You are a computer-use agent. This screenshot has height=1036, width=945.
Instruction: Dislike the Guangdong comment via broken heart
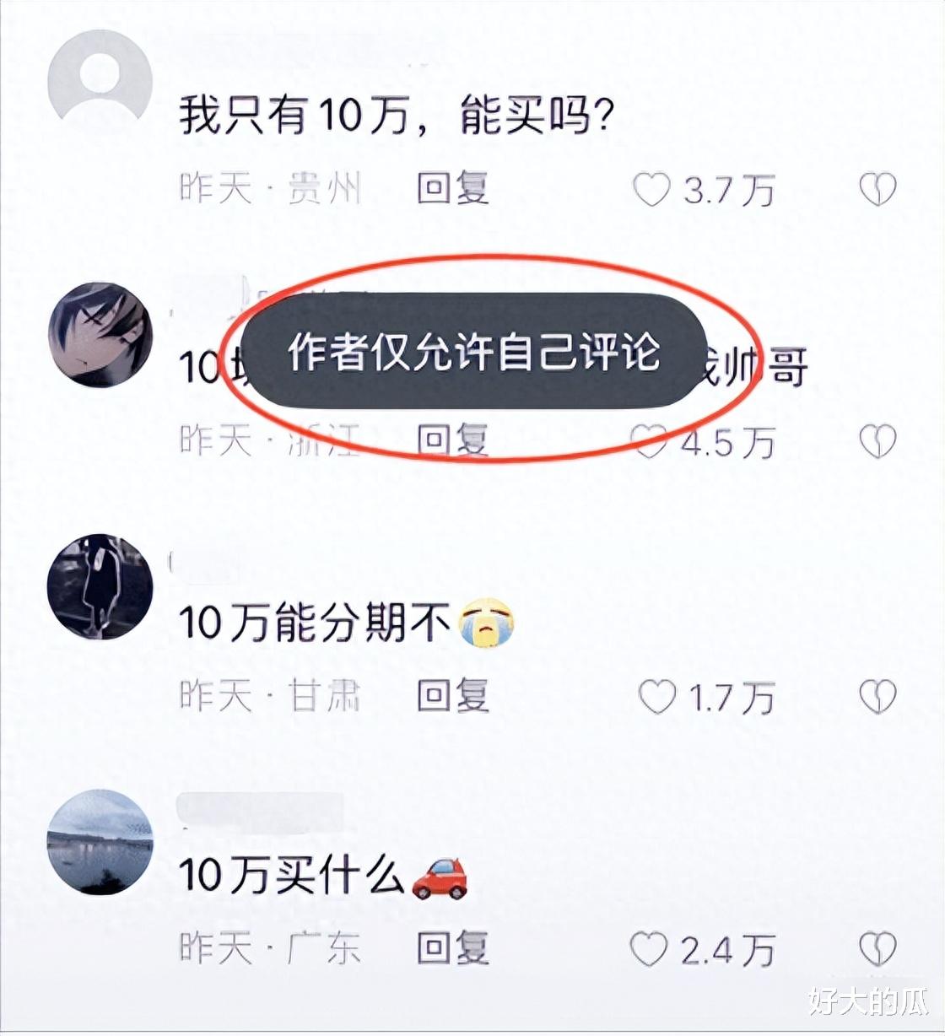877,950
